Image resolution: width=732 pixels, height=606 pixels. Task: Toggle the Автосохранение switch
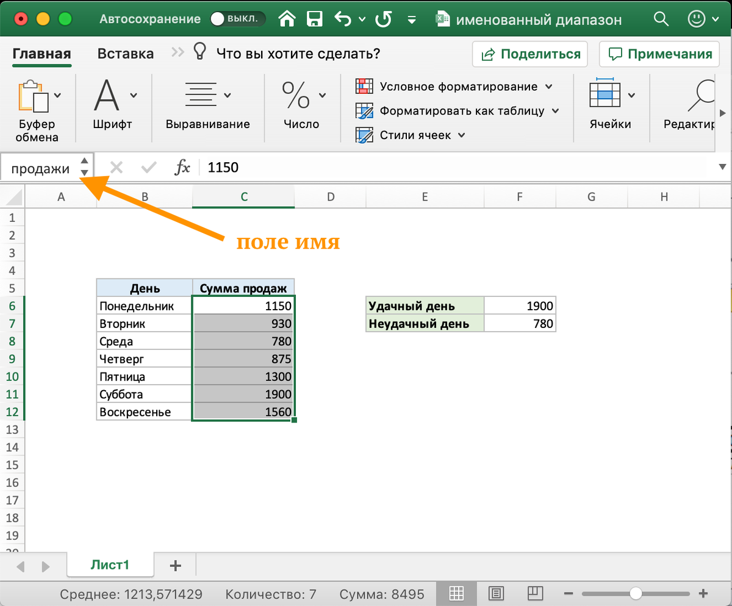[x=238, y=19]
